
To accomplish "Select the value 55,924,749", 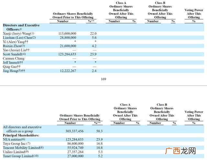I will pos(75,148).
